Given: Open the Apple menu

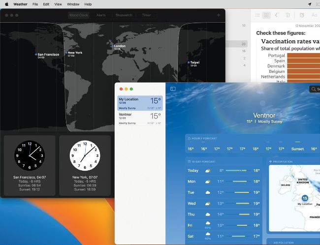Looking at the screenshot, I should (x=6, y=4).
